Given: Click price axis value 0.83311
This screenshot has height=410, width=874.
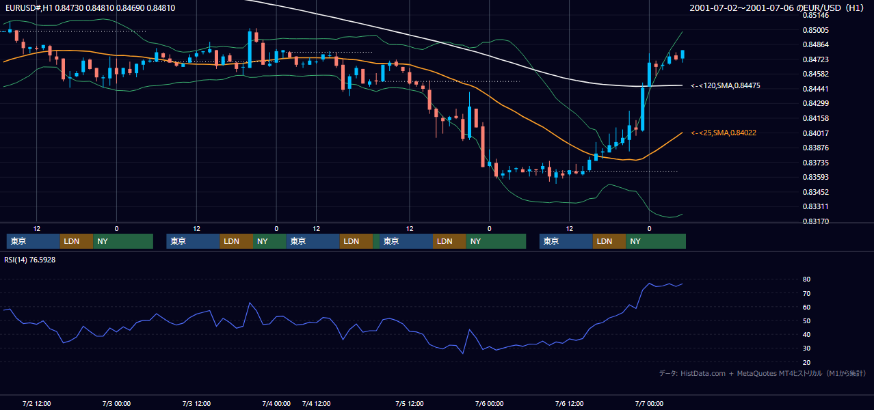Looking at the screenshot, I should pos(815,206).
